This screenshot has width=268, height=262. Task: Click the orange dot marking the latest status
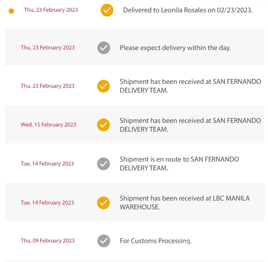pyautogui.click(x=11, y=11)
